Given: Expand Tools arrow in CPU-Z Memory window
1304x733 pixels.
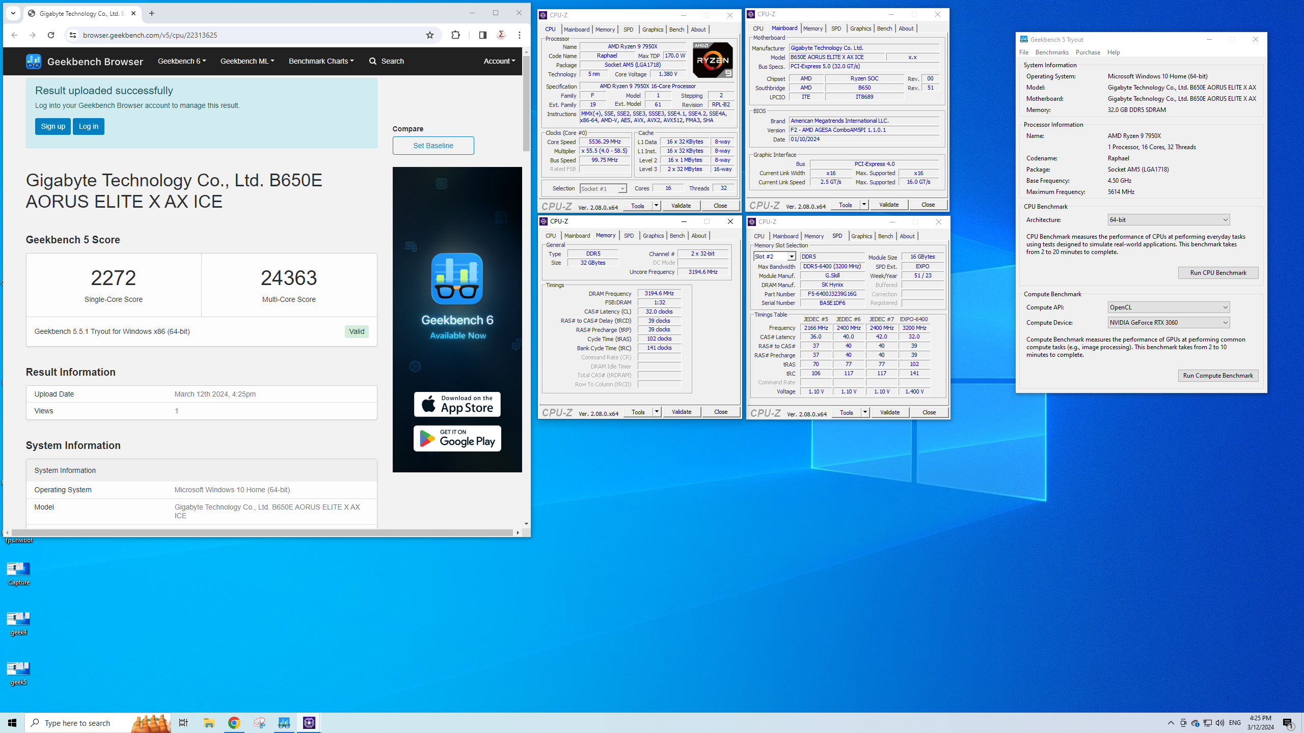Looking at the screenshot, I should 657,412.
